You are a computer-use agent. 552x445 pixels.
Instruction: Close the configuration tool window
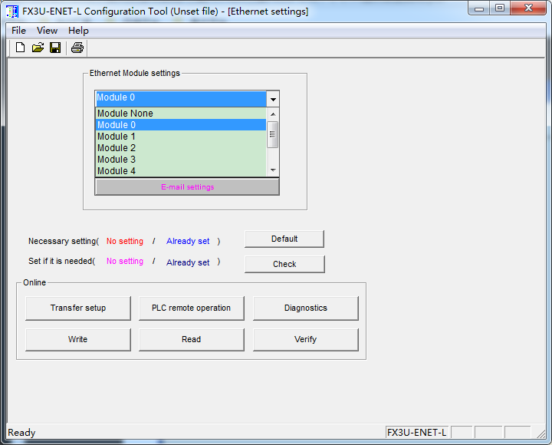click(x=528, y=8)
